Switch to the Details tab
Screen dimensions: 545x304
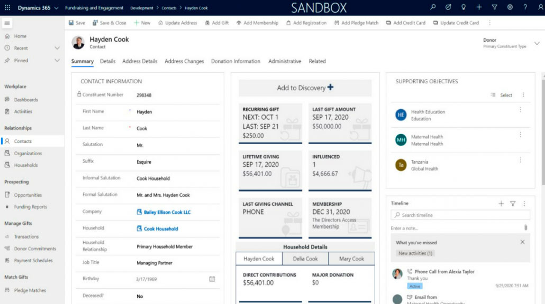108,61
